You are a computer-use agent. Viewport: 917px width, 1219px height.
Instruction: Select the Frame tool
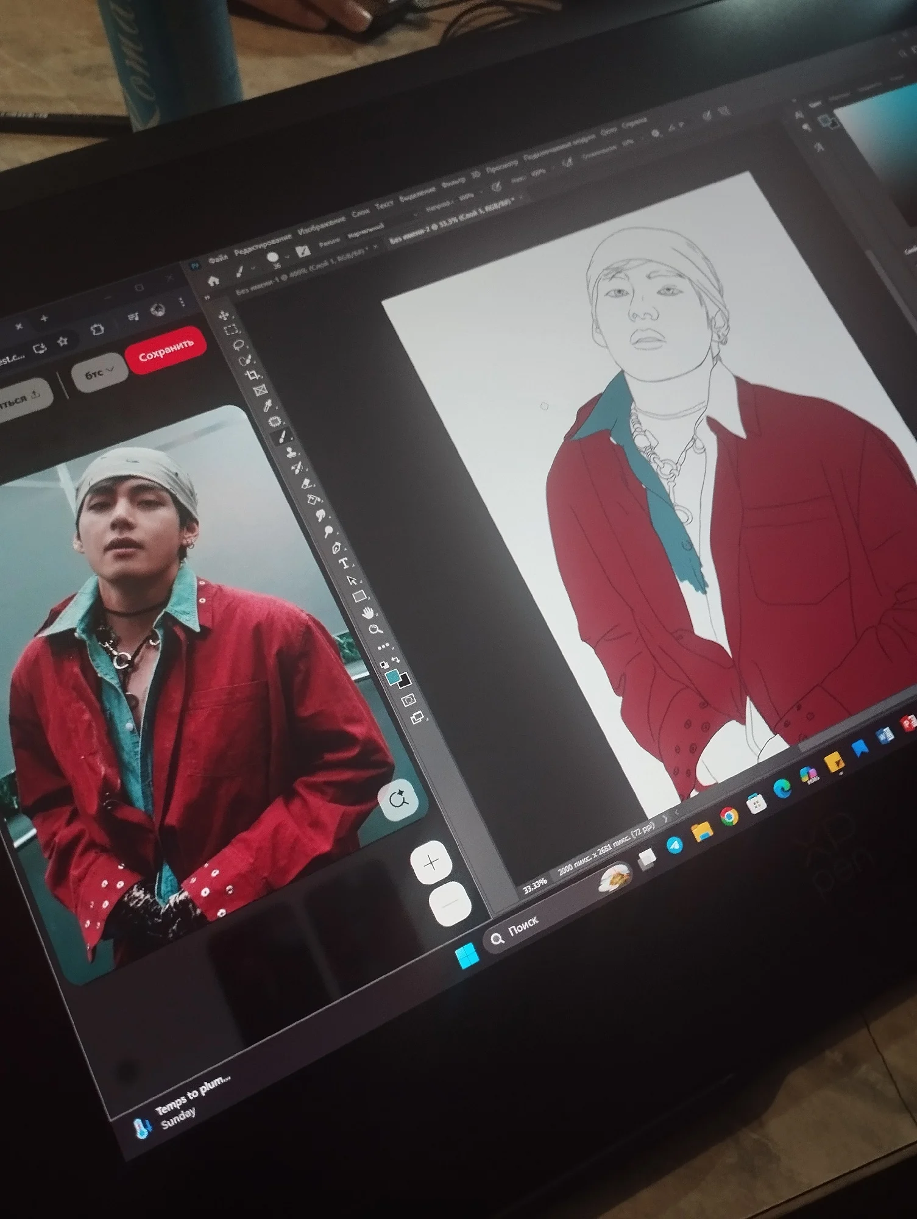pyautogui.click(x=260, y=390)
